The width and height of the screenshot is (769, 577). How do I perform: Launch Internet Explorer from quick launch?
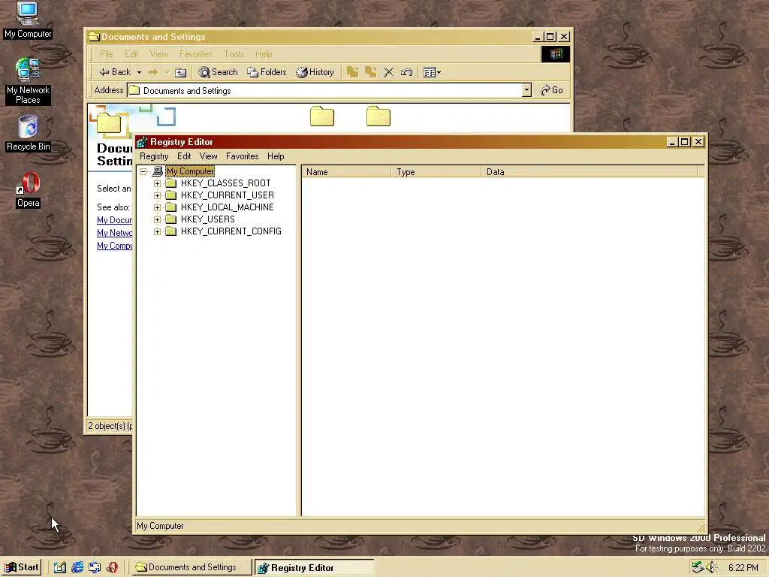(x=77, y=568)
